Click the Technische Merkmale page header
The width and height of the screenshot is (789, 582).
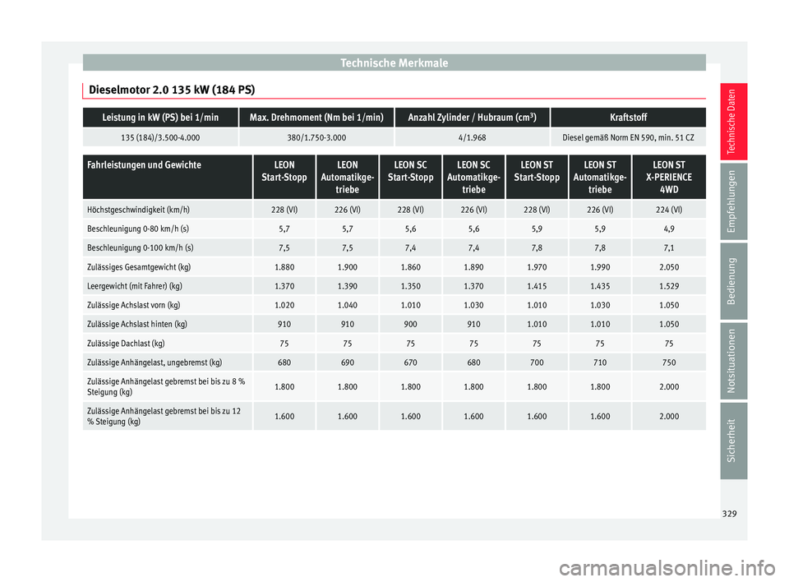click(394, 63)
